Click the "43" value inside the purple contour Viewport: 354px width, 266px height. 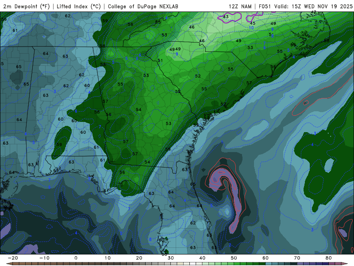point(226,16)
